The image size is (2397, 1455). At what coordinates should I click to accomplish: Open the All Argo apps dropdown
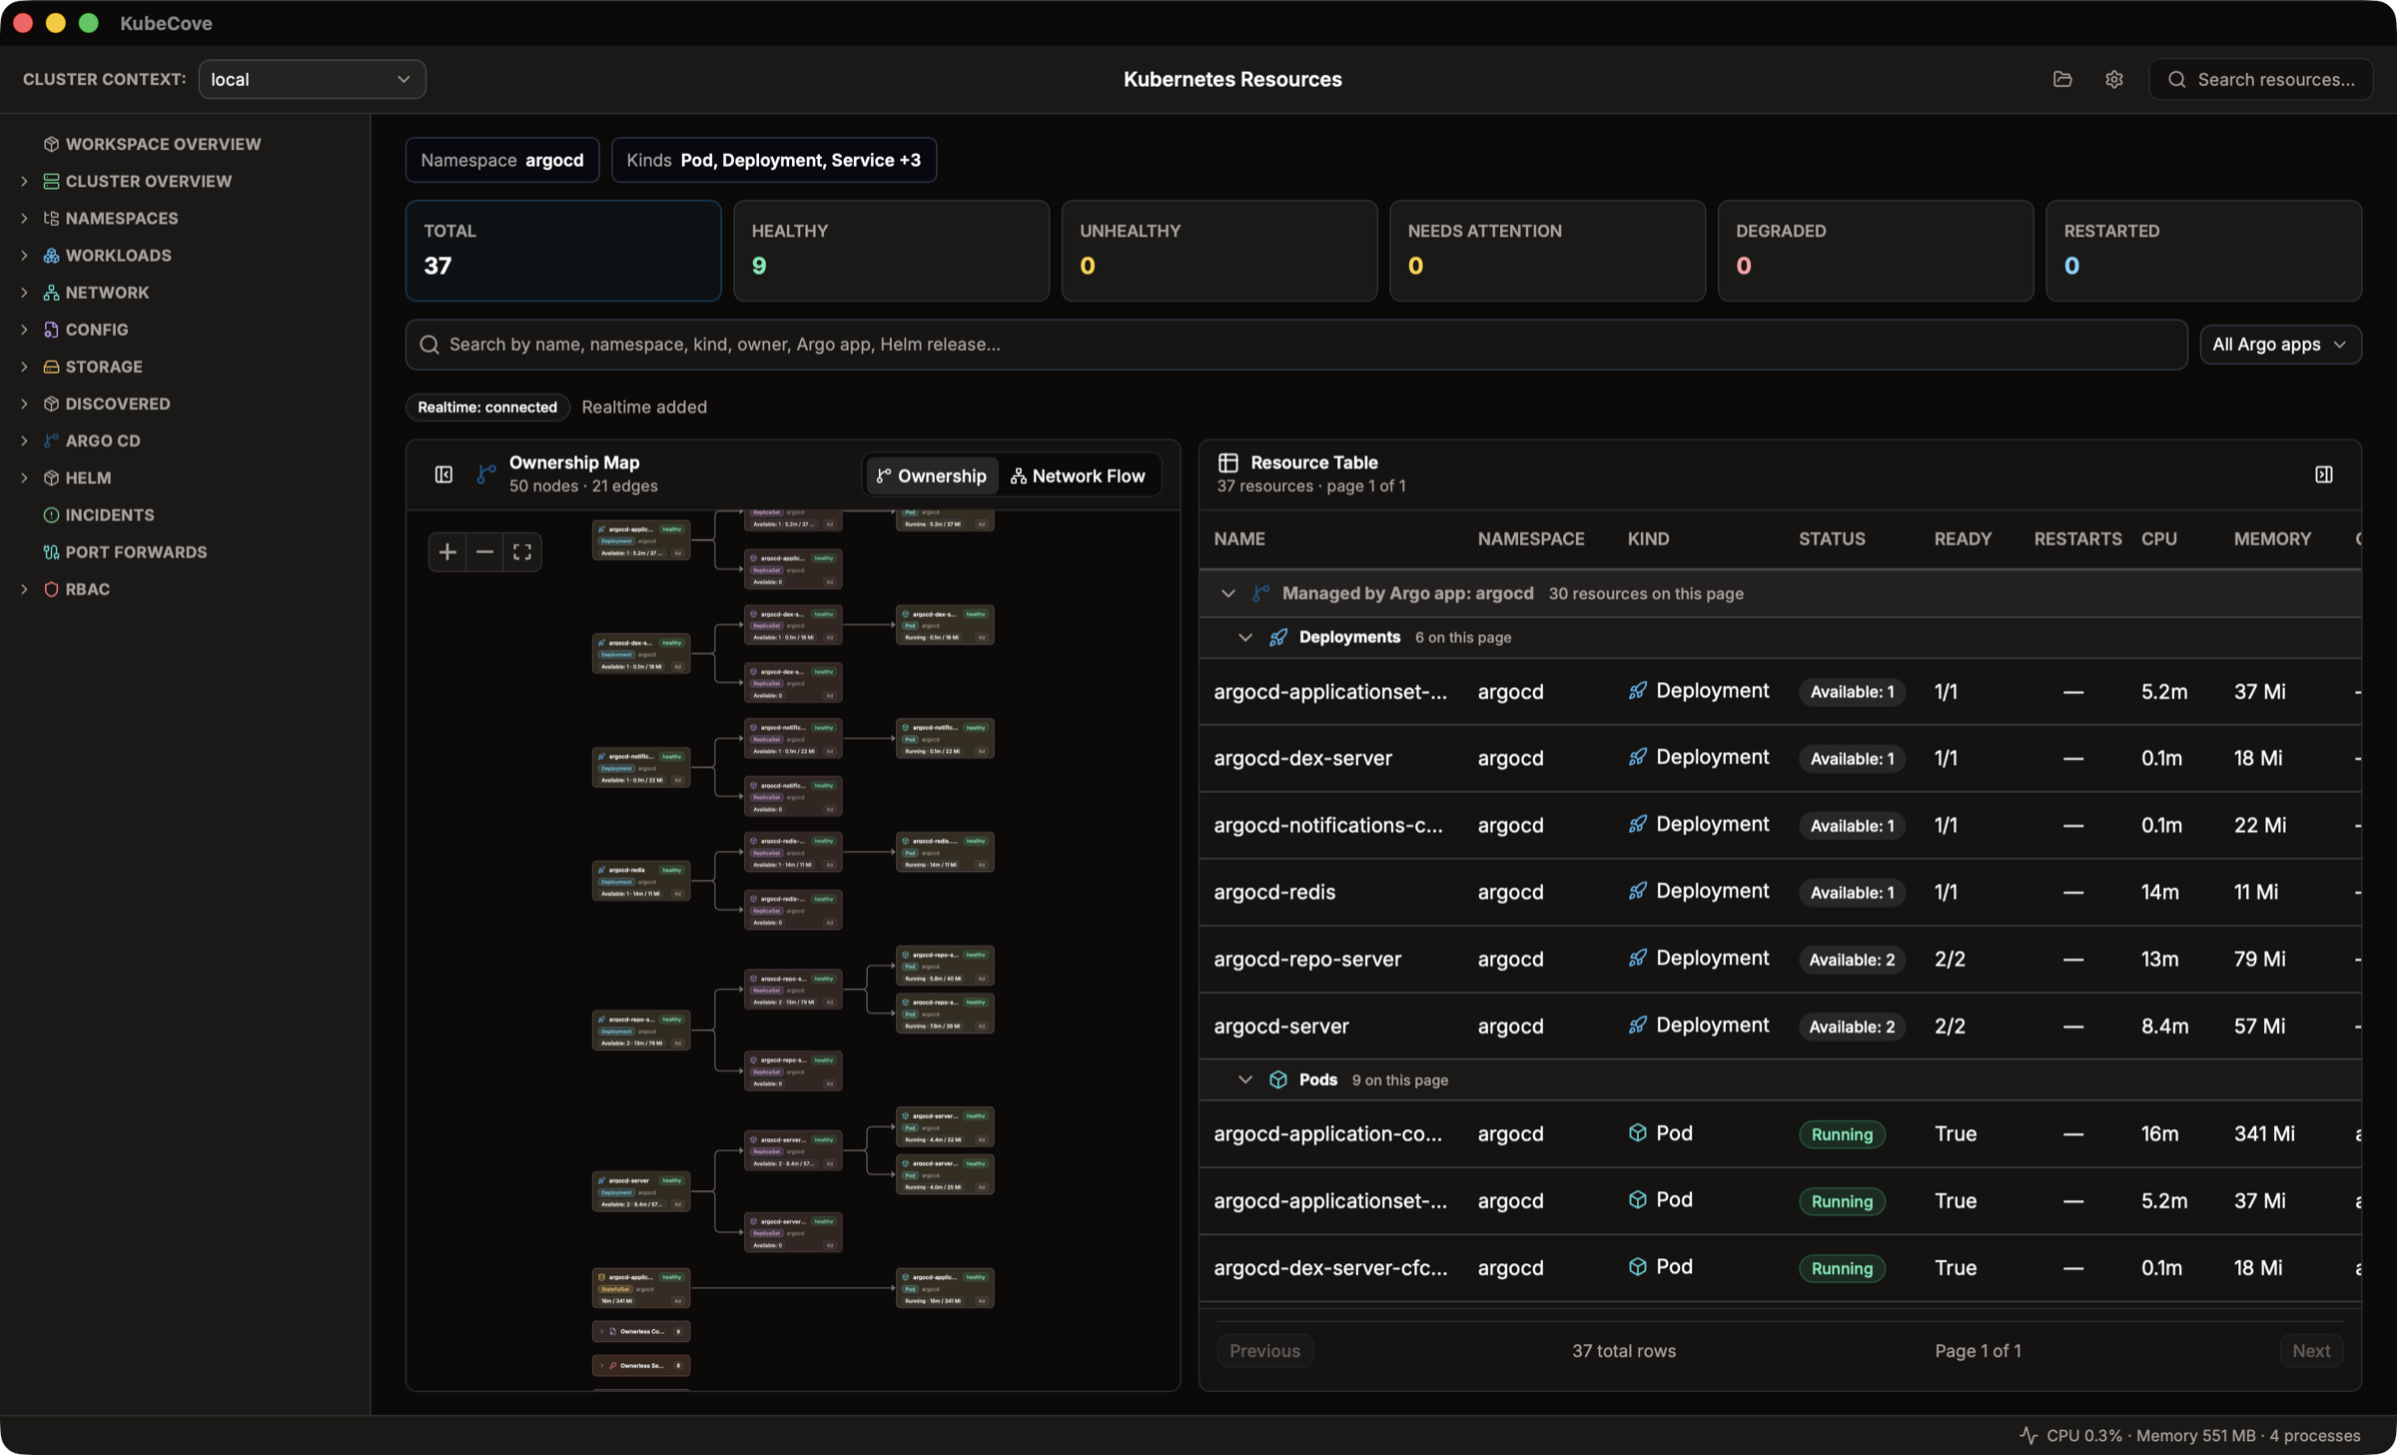point(2280,345)
